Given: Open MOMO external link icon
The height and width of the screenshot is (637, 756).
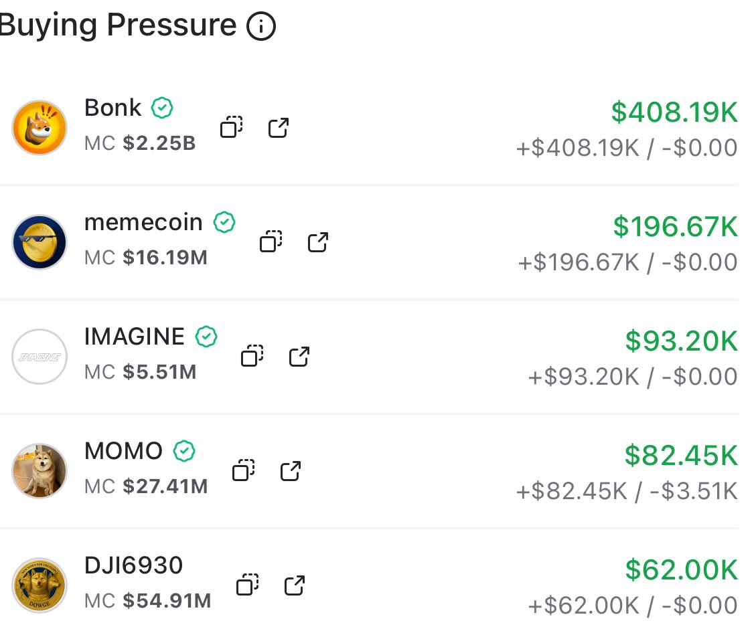Looking at the screenshot, I should click(290, 471).
